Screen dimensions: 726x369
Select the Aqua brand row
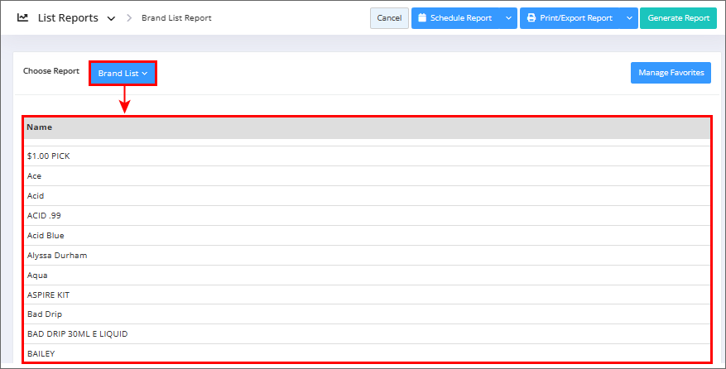pos(368,276)
